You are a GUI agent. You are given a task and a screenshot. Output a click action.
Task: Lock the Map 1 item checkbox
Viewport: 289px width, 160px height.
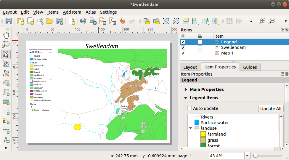[200, 53]
